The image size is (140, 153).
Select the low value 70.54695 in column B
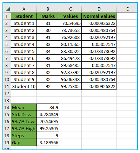pyautogui.click(x=48, y=121)
